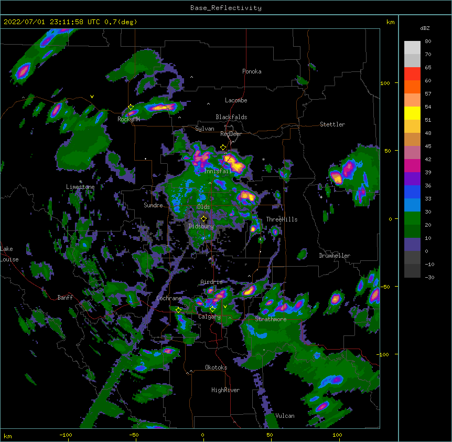Pick the magenta 42-39 dBZ legend swatch
This screenshot has height=442, width=452.
click(412, 165)
